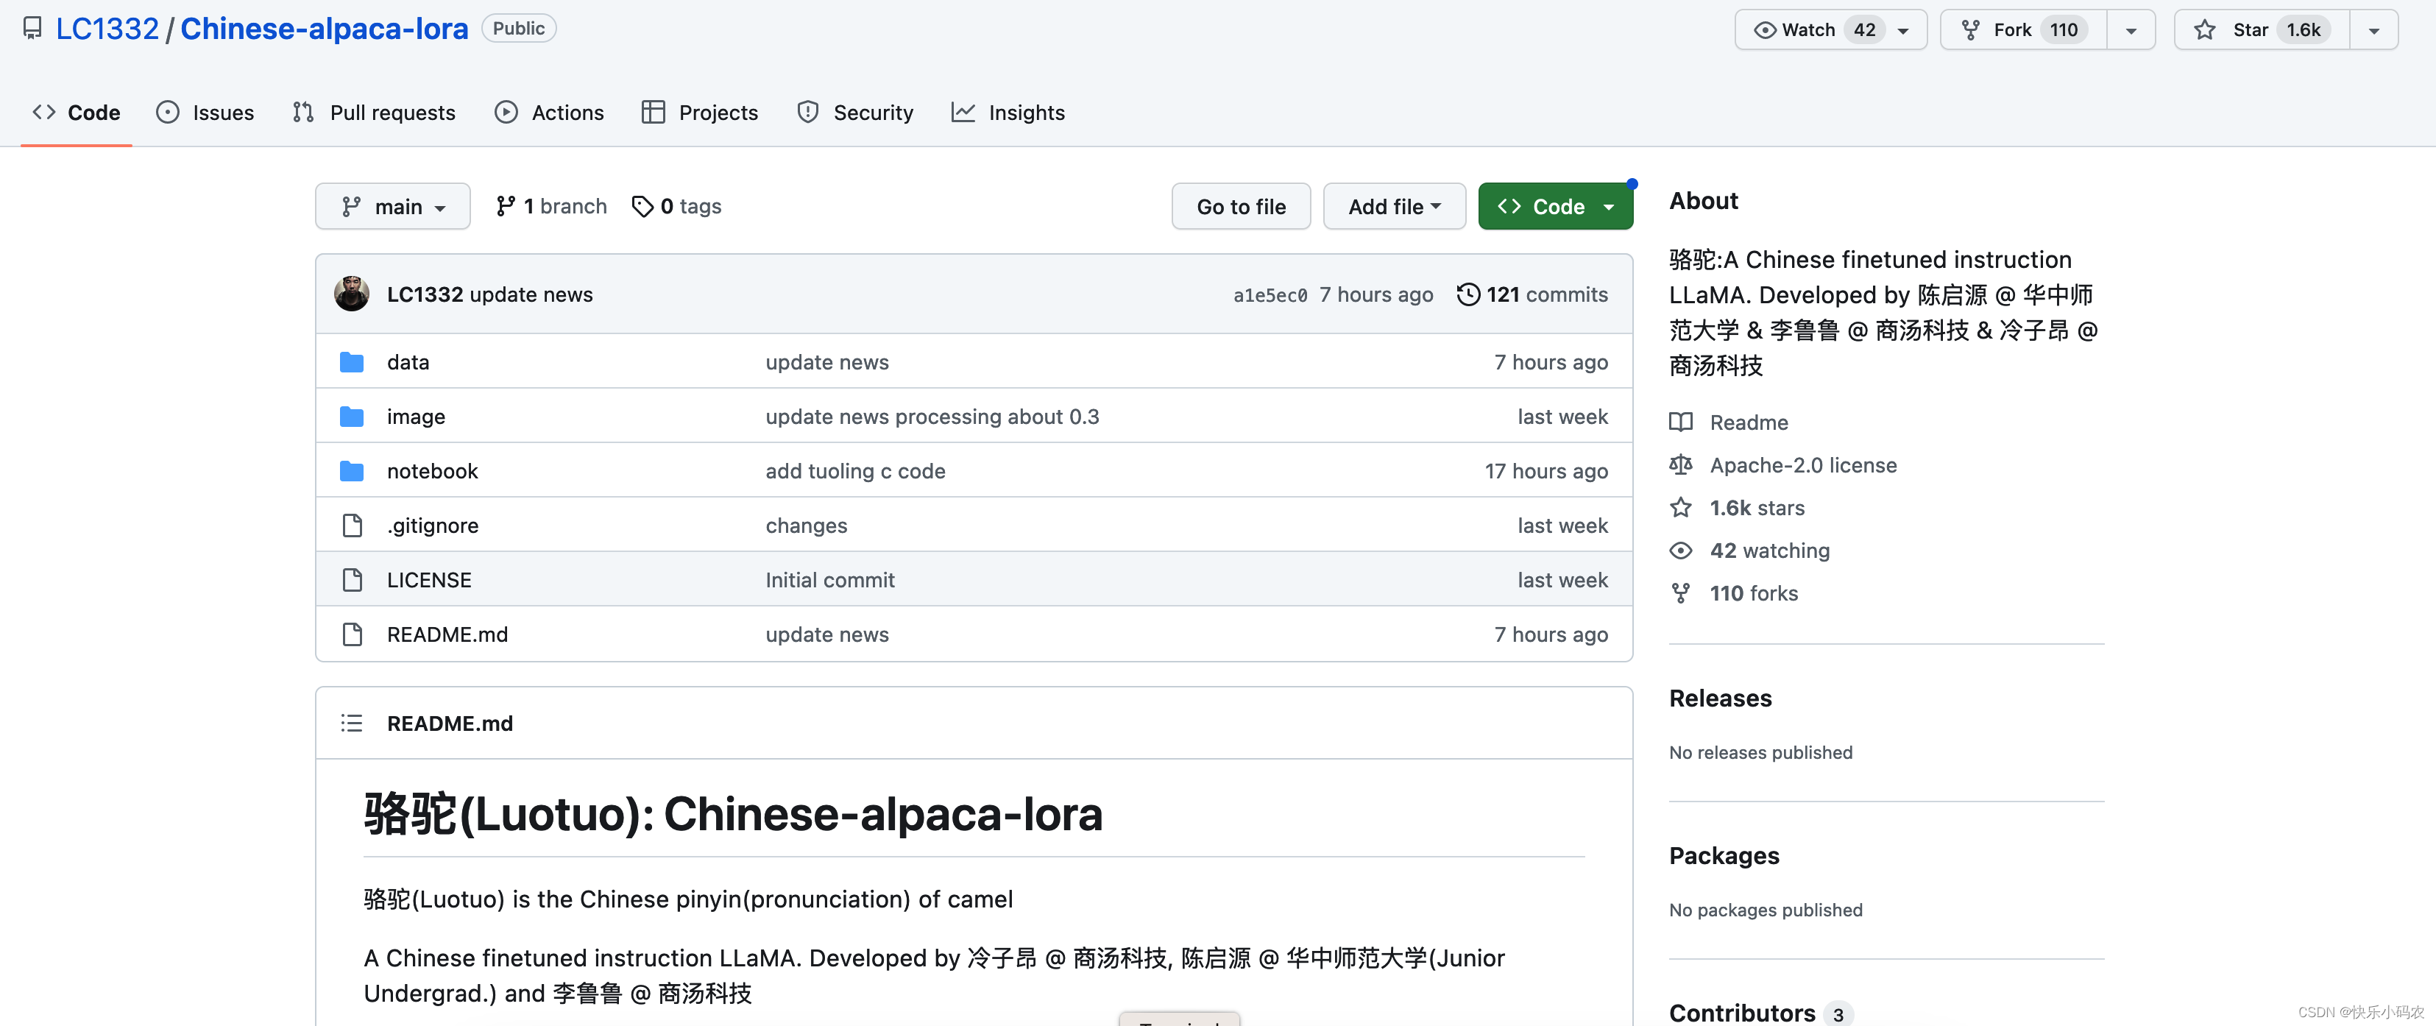
Task: Open the LC1332 owner link in title
Action: click(x=107, y=29)
